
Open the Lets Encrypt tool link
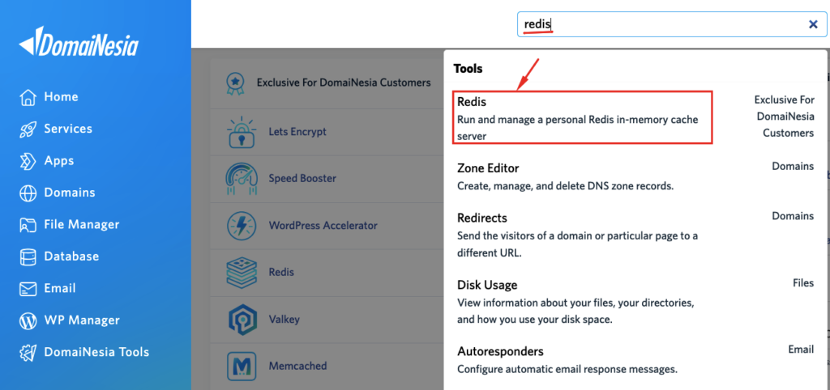coord(297,132)
